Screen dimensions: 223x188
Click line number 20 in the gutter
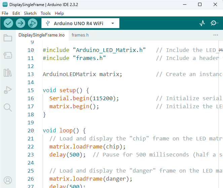(31, 130)
